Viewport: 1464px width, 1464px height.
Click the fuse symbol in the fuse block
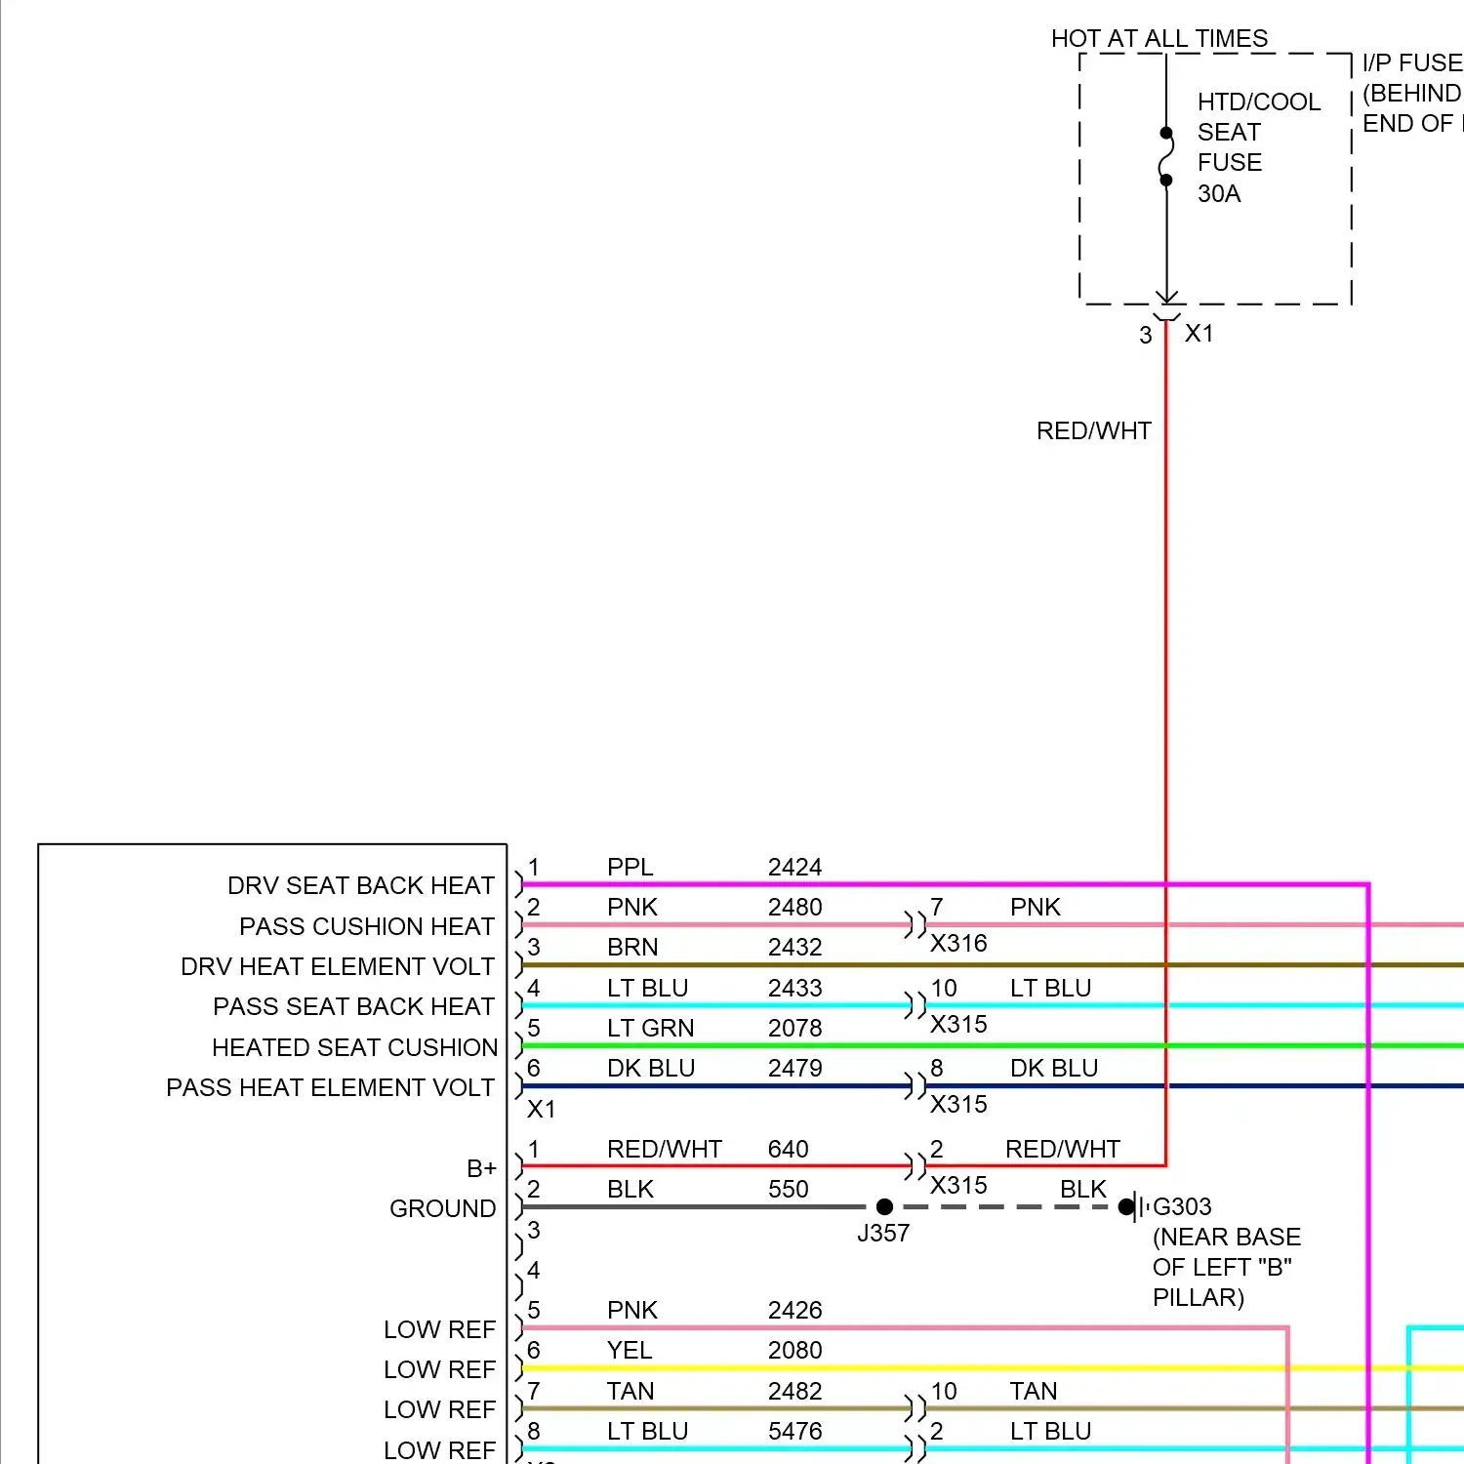click(x=1166, y=156)
